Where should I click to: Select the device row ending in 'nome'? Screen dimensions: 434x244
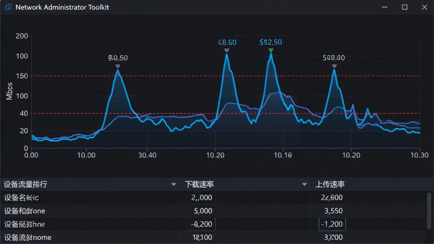click(213, 237)
